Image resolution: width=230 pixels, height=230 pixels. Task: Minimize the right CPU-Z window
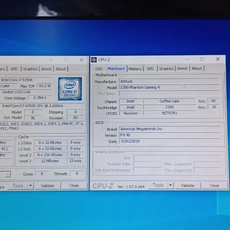pos(187,59)
